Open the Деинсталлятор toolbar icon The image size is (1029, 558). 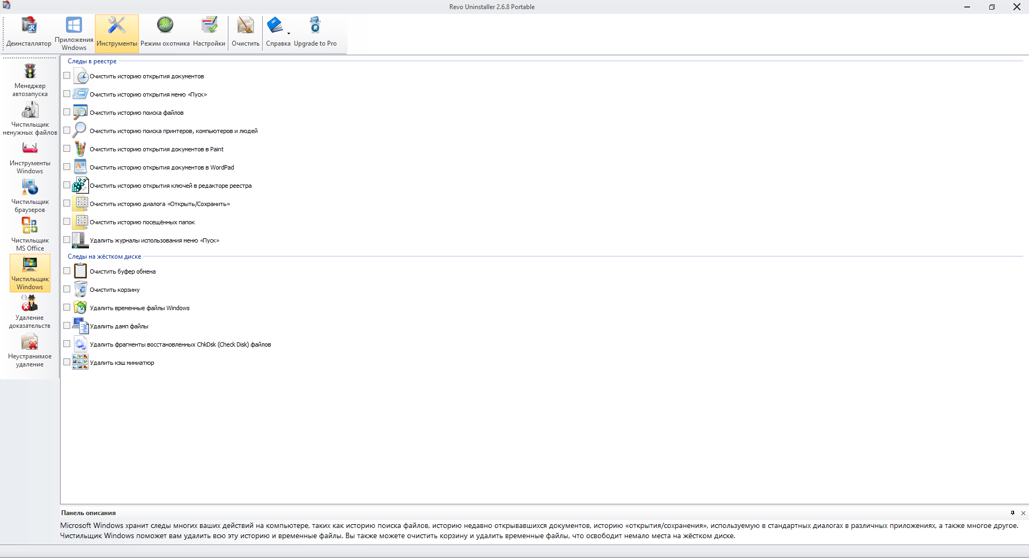29,33
